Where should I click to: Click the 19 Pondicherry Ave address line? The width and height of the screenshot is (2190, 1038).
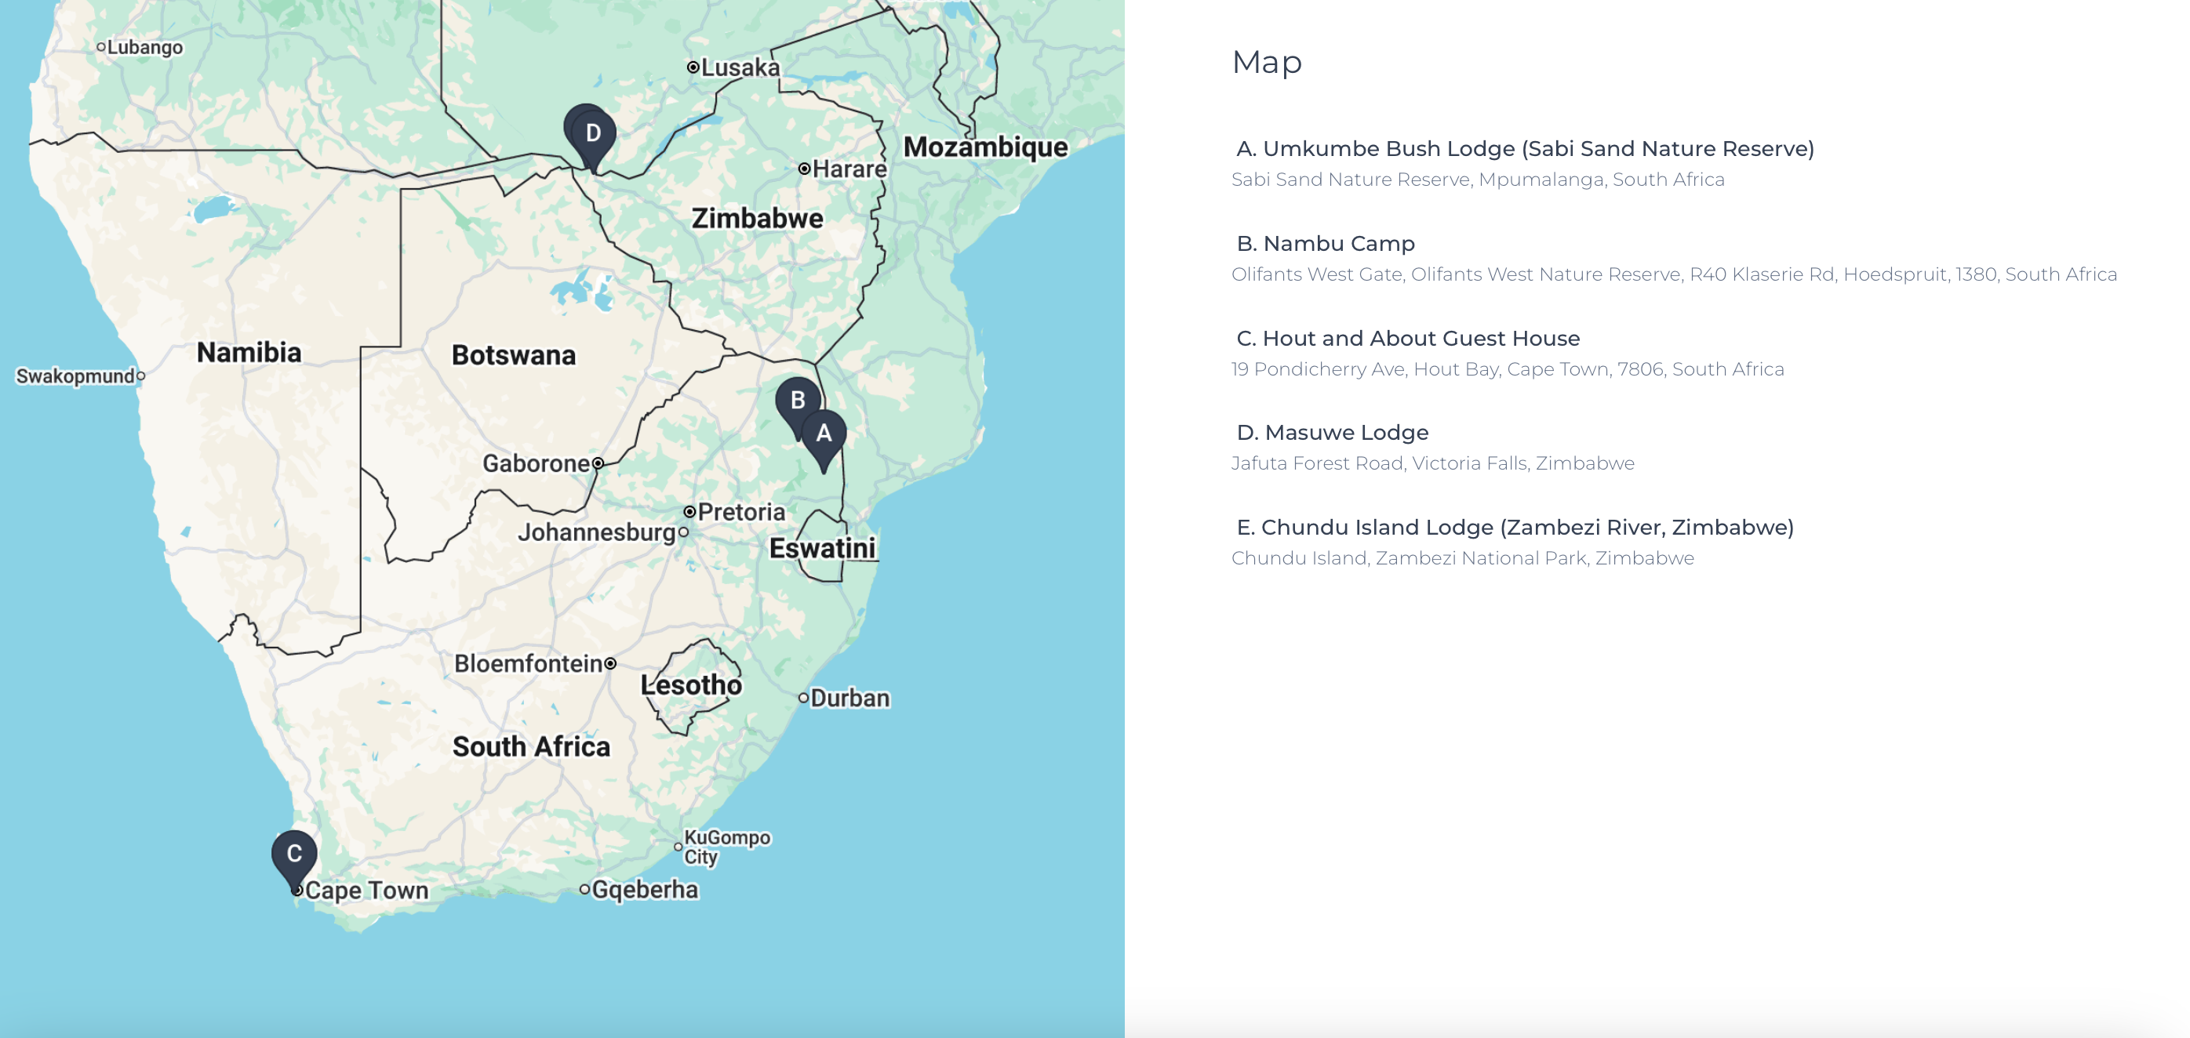coord(1508,368)
